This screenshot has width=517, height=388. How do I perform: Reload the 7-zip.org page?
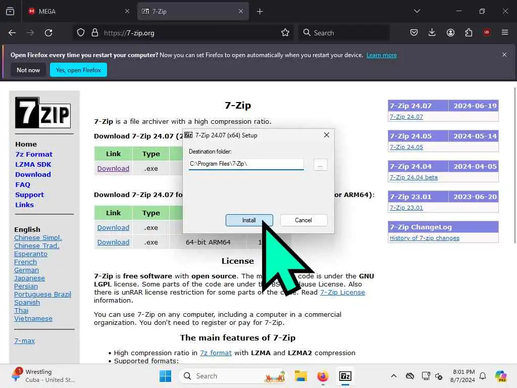(x=48, y=33)
